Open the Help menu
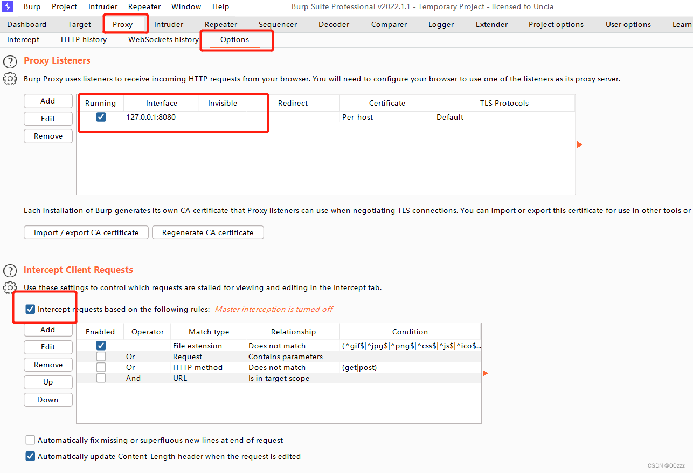Screen dimensions: 693x473 click(220, 6)
